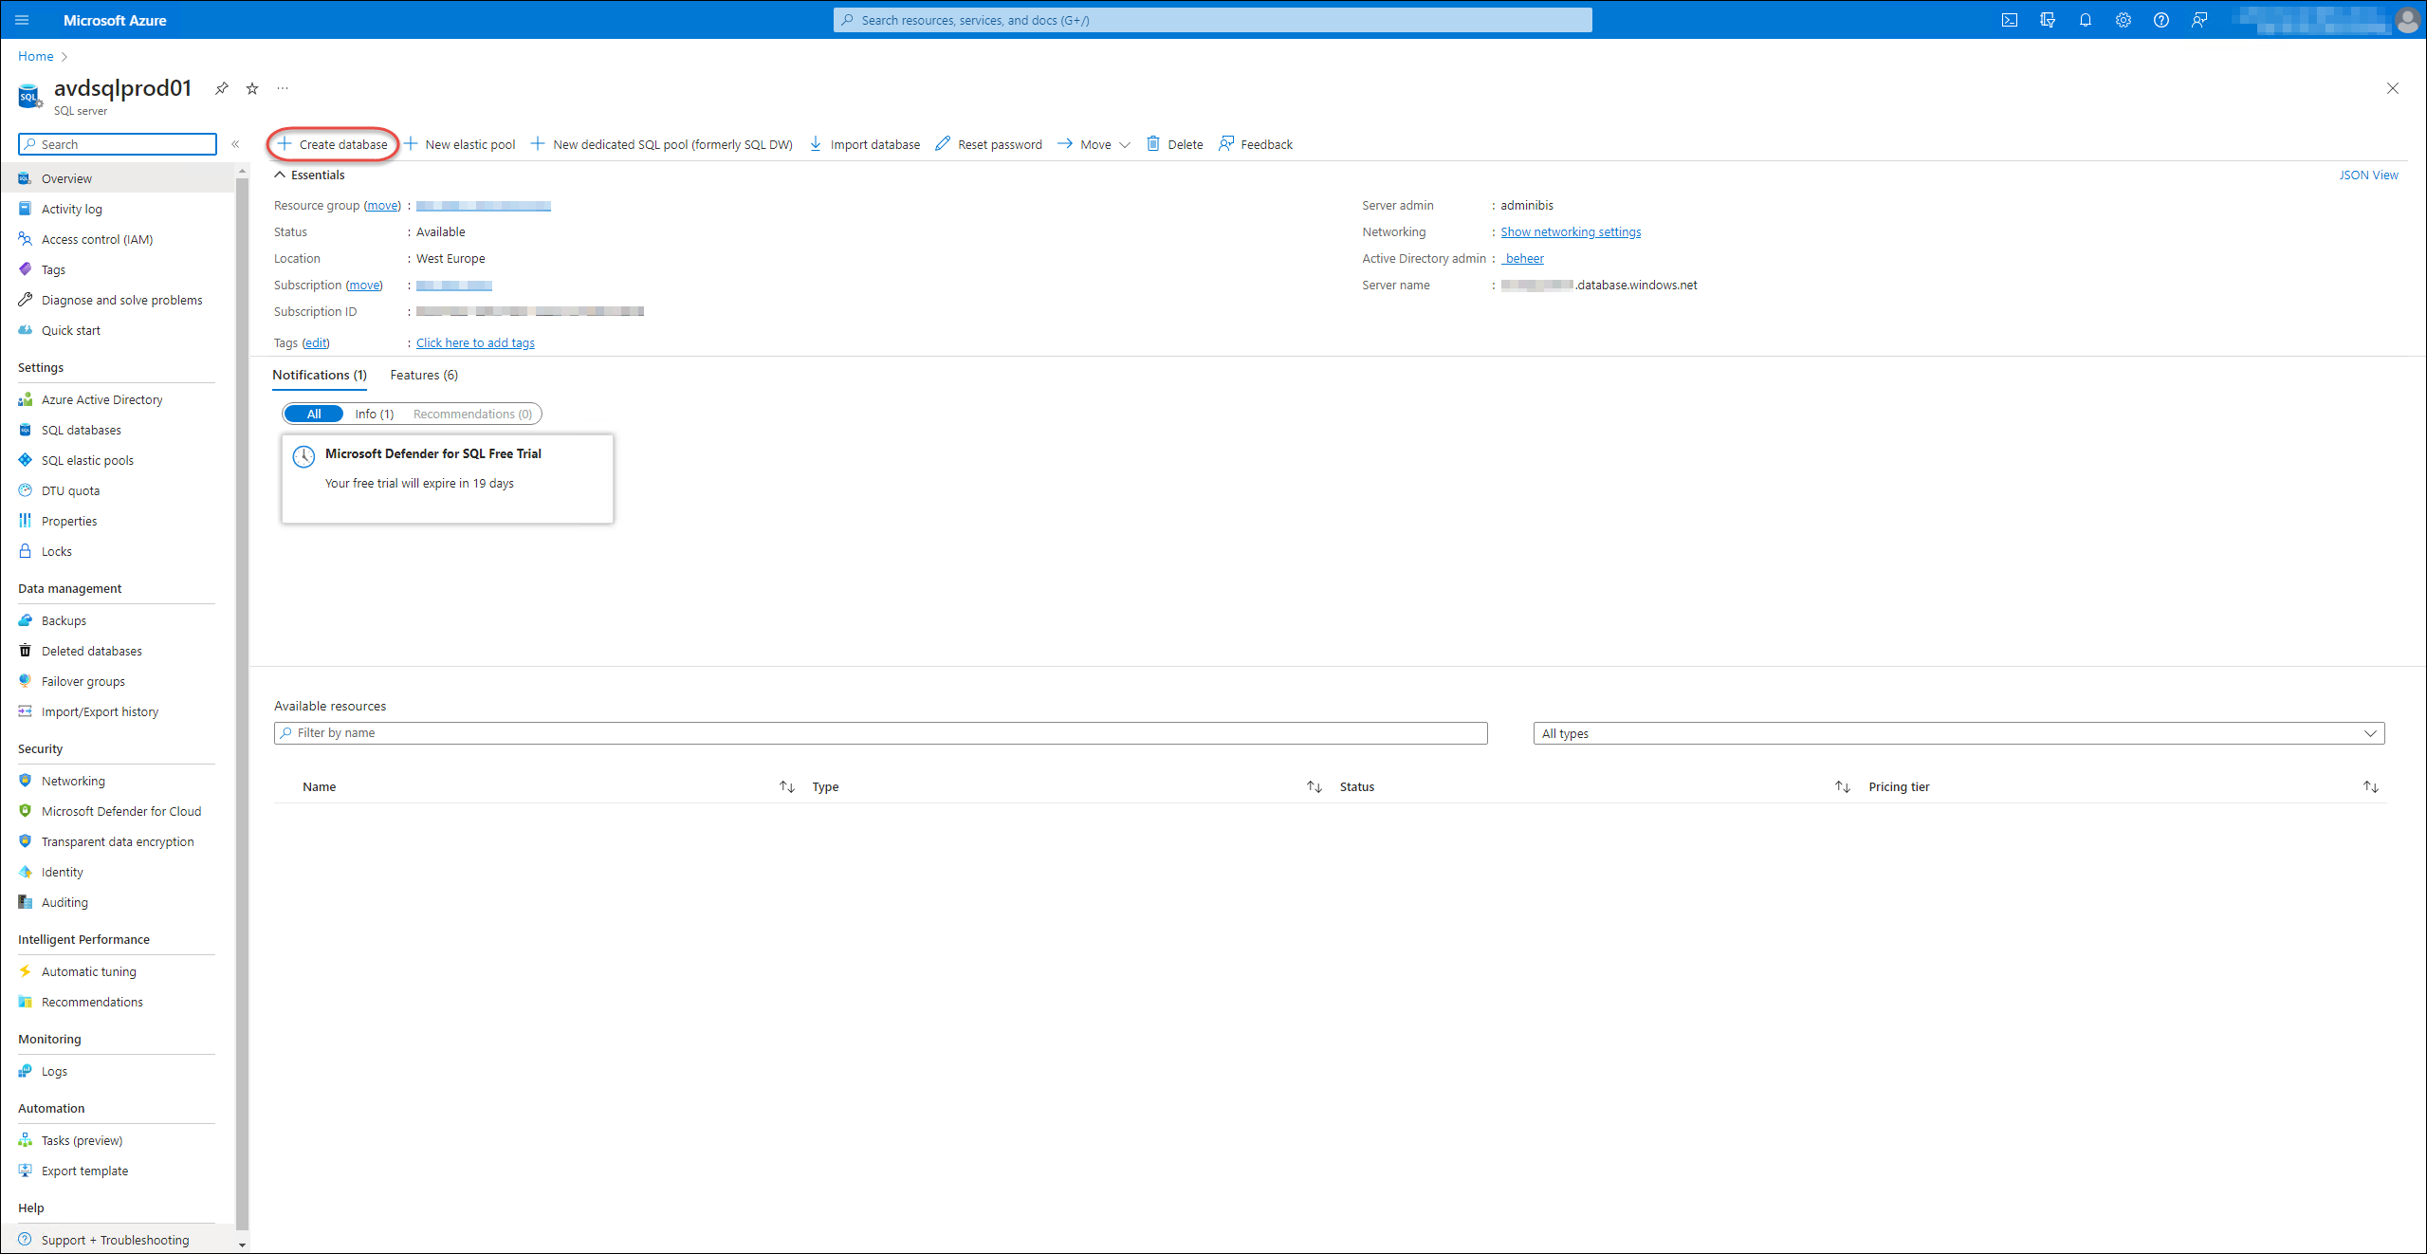Open Tags in the sidebar
2427x1254 pixels.
click(x=118, y=269)
